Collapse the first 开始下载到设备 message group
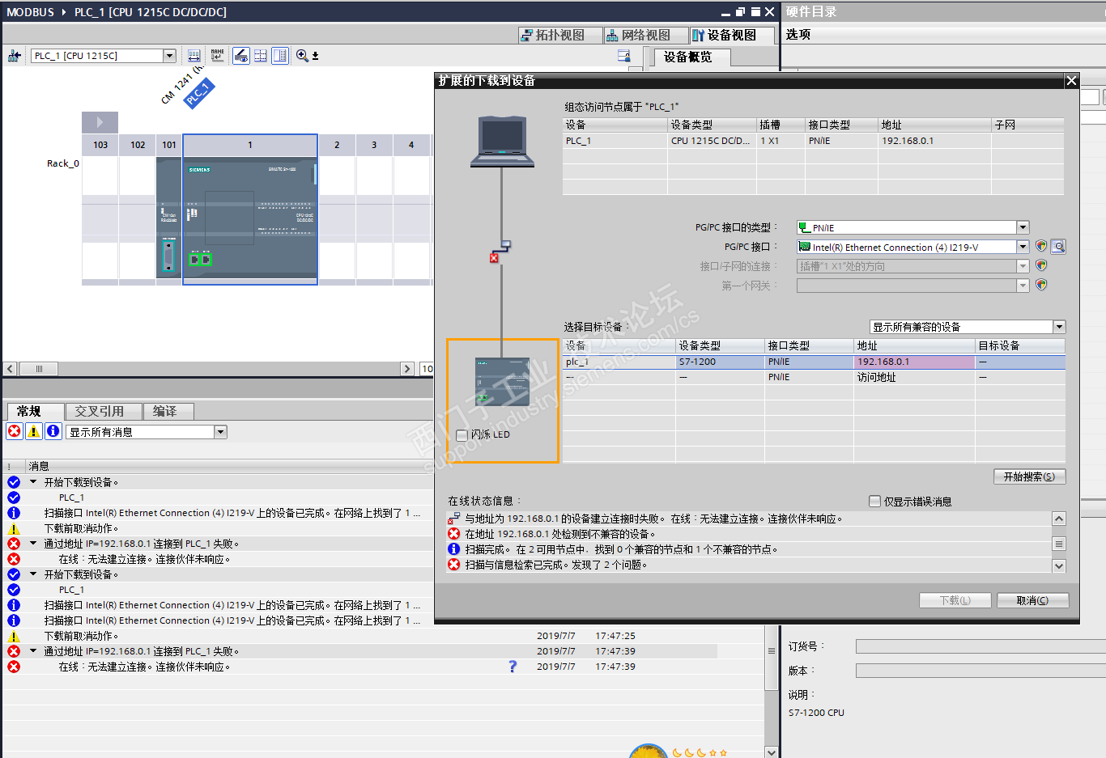Viewport: 1106px width, 758px height. [33, 482]
